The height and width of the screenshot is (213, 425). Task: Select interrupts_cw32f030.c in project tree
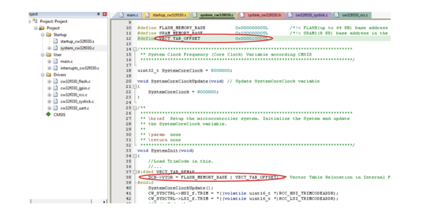point(79,68)
